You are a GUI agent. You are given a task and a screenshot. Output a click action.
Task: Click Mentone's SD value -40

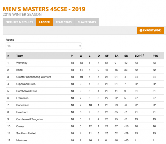coord(126,140)
